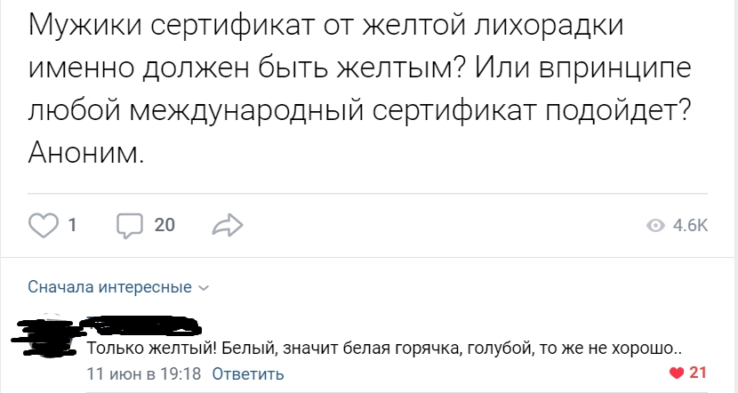738x393 pixels.
Task: Open comments via speech bubble icon
Action: [129, 226]
